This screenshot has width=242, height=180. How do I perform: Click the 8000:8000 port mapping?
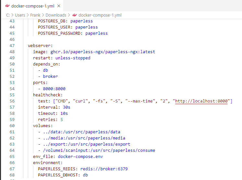click(x=54, y=89)
